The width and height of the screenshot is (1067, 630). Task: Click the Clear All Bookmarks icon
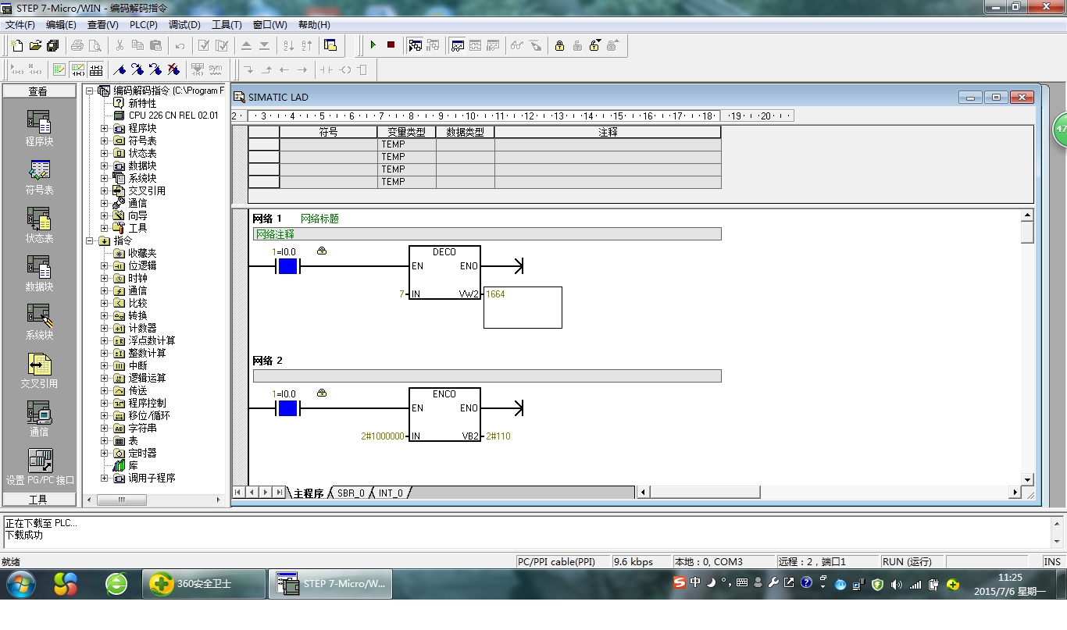pyautogui.click(x=173, y=69)
